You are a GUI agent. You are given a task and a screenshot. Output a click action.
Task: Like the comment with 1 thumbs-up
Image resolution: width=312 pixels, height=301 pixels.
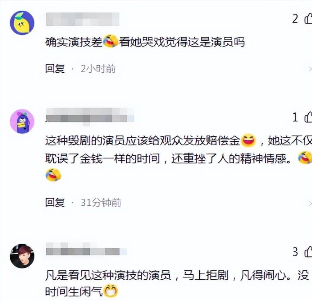click(x=308, y=117)
